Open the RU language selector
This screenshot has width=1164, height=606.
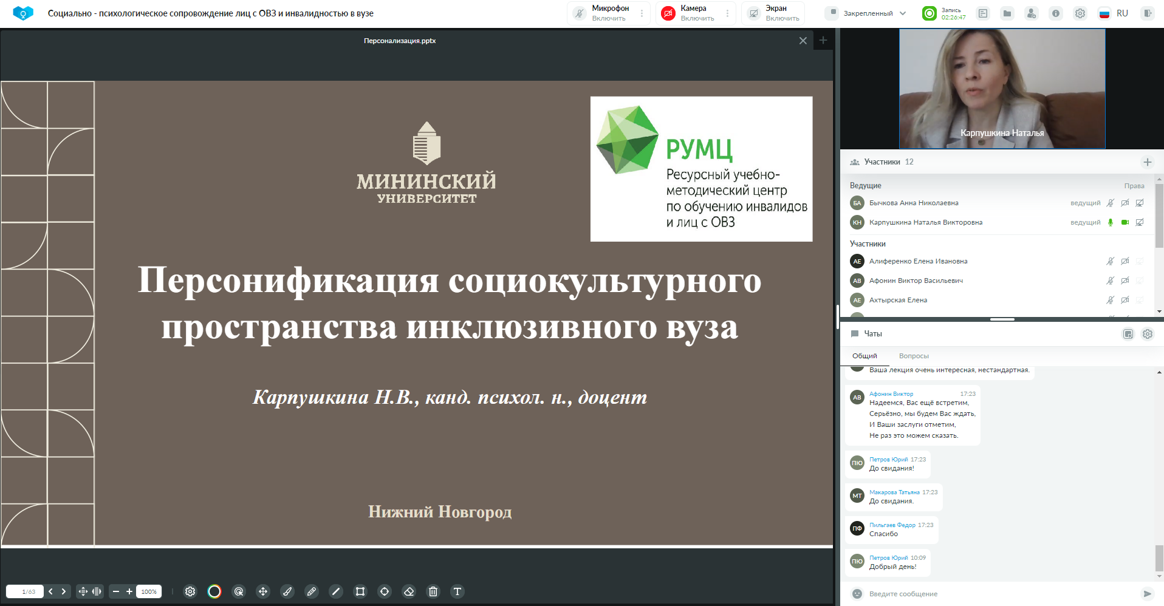pyautogui.click(x=1114, y=13)
